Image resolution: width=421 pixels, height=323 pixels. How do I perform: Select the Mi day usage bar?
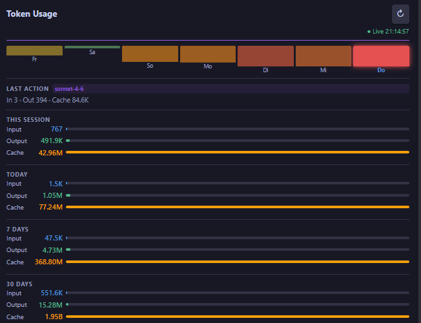(x=323, y=55)
